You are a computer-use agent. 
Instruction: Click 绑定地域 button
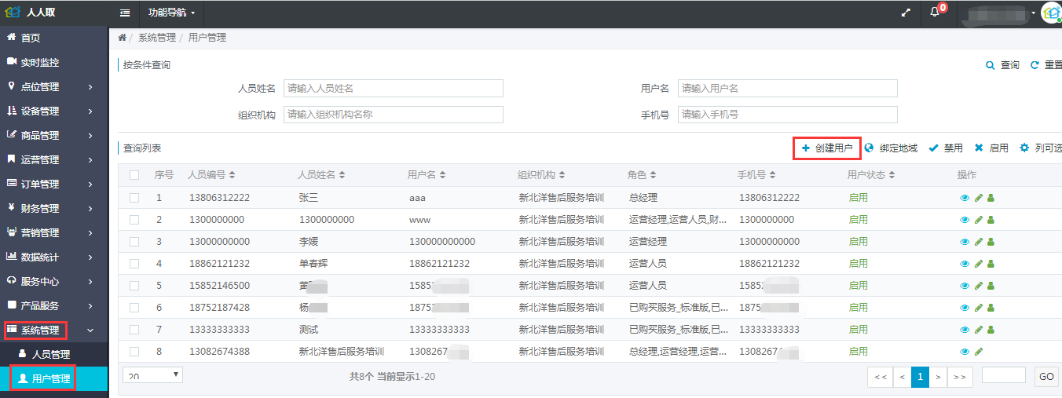(x=891, y=148)
